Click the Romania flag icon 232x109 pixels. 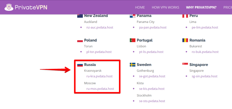(185, 40)
